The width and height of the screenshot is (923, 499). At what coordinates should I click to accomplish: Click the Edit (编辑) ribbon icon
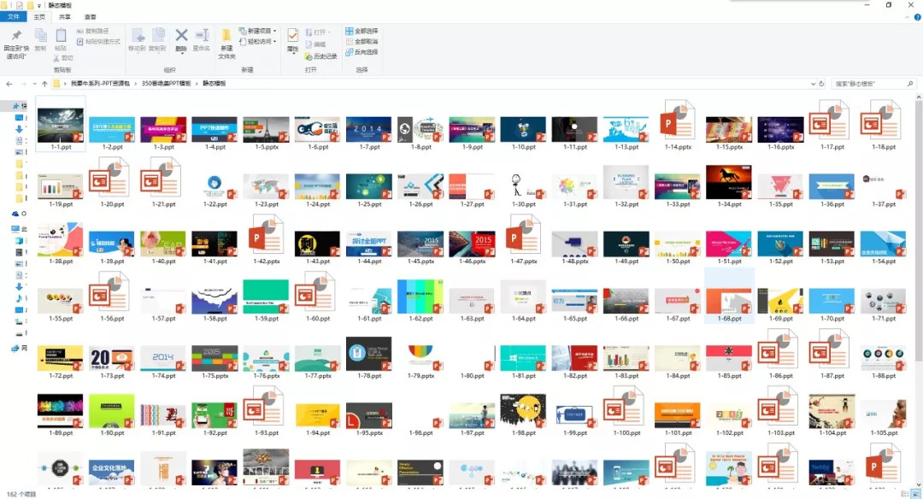(x=309, y=44)
